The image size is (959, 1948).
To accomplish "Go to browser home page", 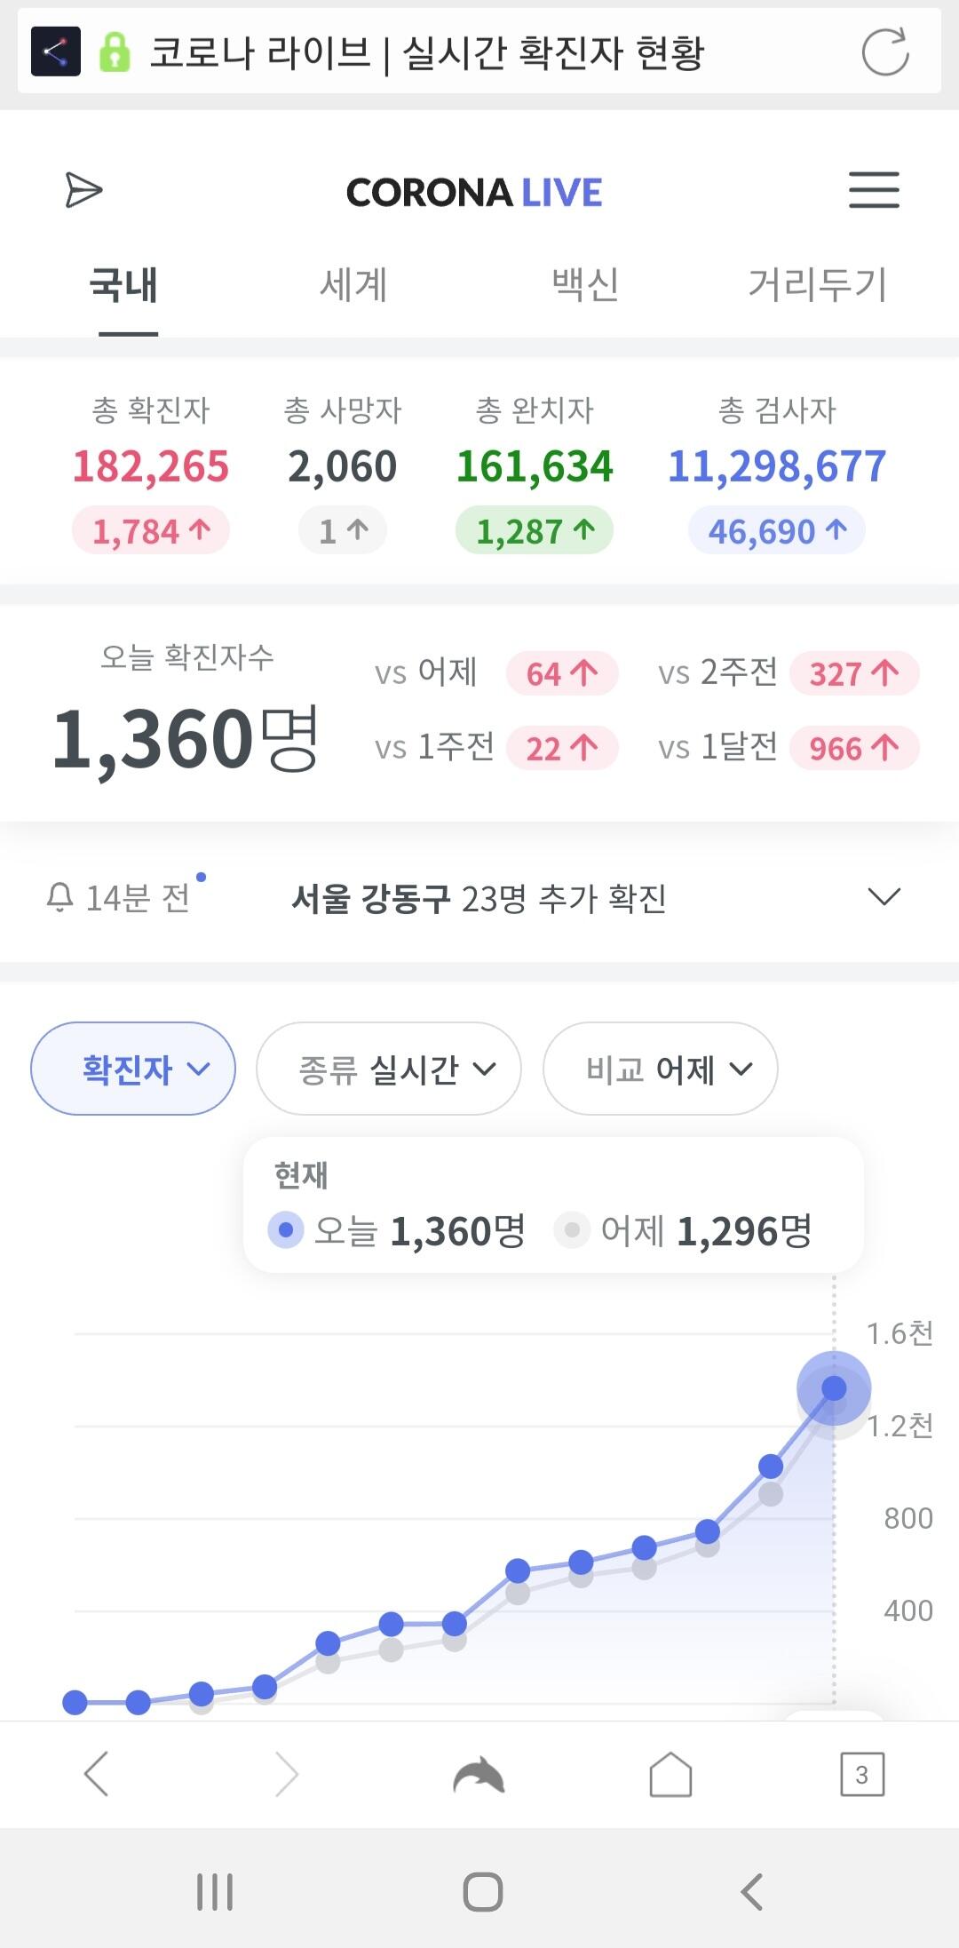I will pyautogui.click(x=670, y=1775).
